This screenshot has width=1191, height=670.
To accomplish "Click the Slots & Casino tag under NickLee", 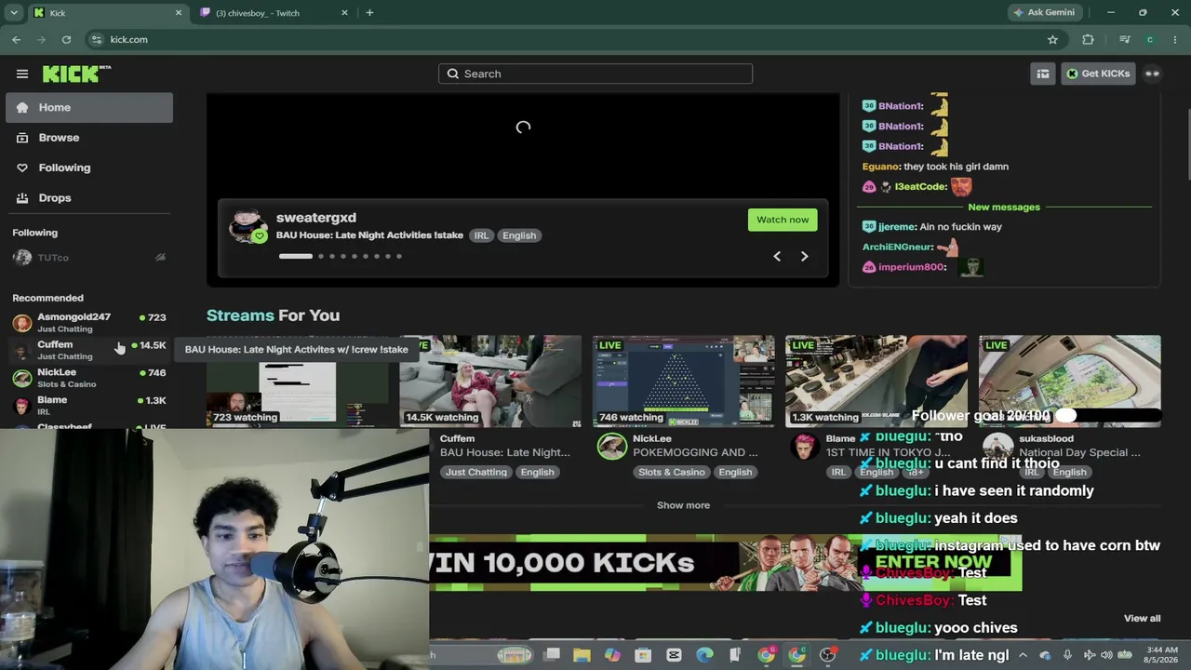I will click(672, 472).
